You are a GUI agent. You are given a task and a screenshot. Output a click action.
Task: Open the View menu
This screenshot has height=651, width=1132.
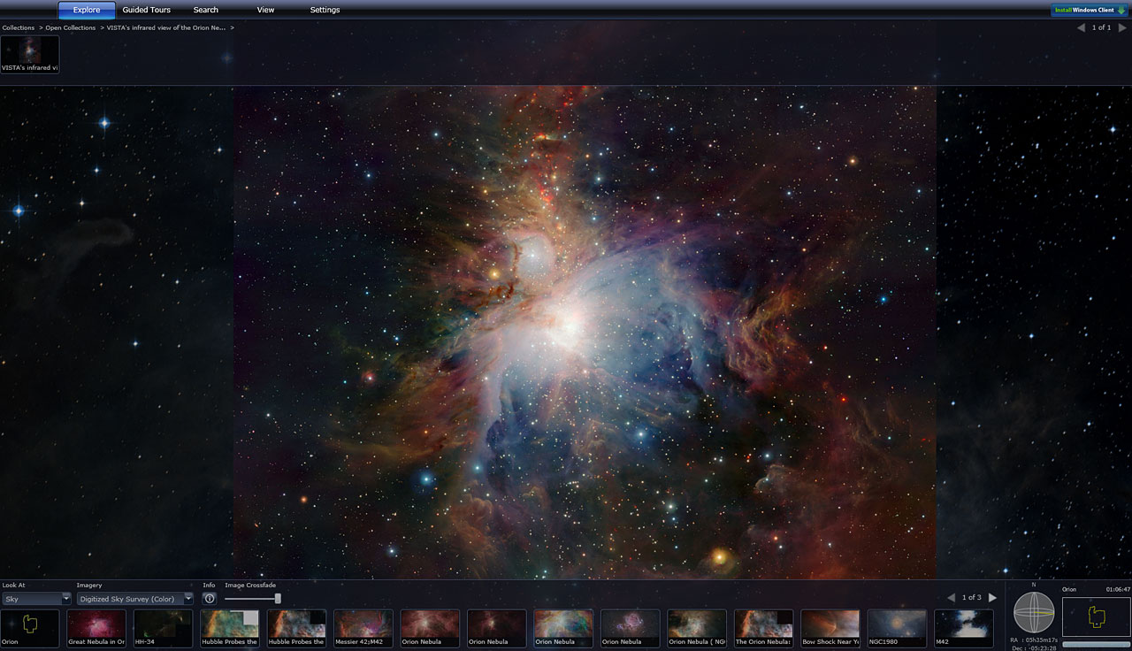click(x=265, y=10)
